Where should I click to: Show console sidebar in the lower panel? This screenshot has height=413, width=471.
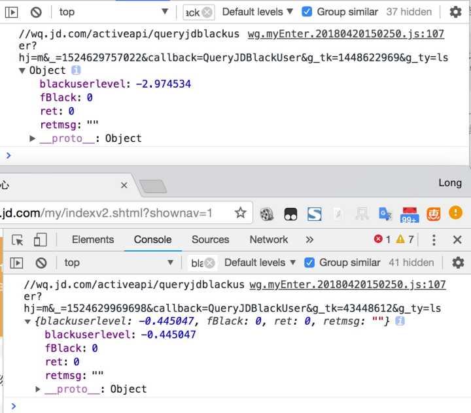click(x=17, y=263)
